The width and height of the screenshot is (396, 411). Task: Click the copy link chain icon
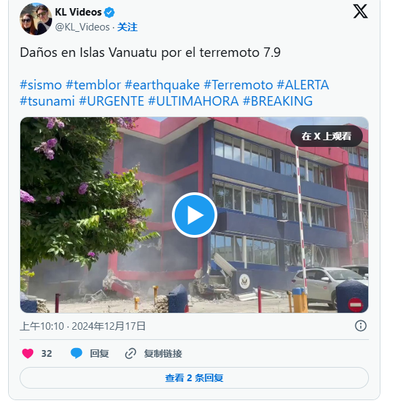[x=130, y=353]
